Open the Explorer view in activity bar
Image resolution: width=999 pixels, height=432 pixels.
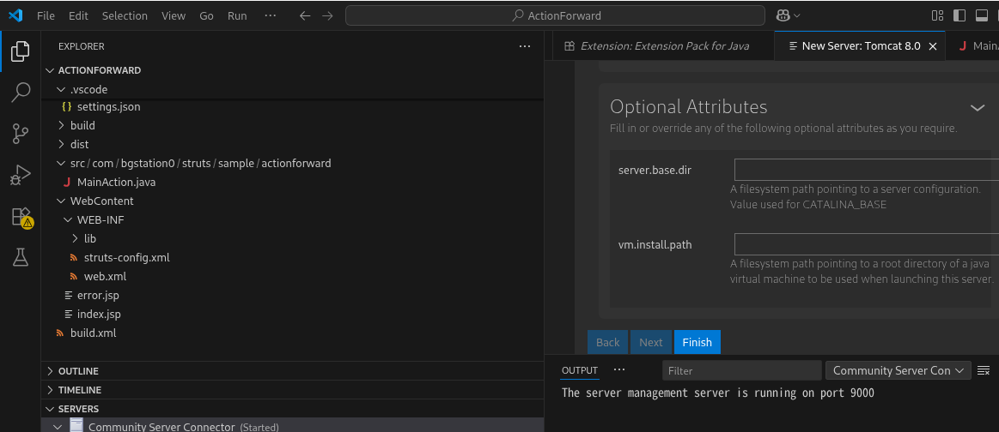[21, 51]
